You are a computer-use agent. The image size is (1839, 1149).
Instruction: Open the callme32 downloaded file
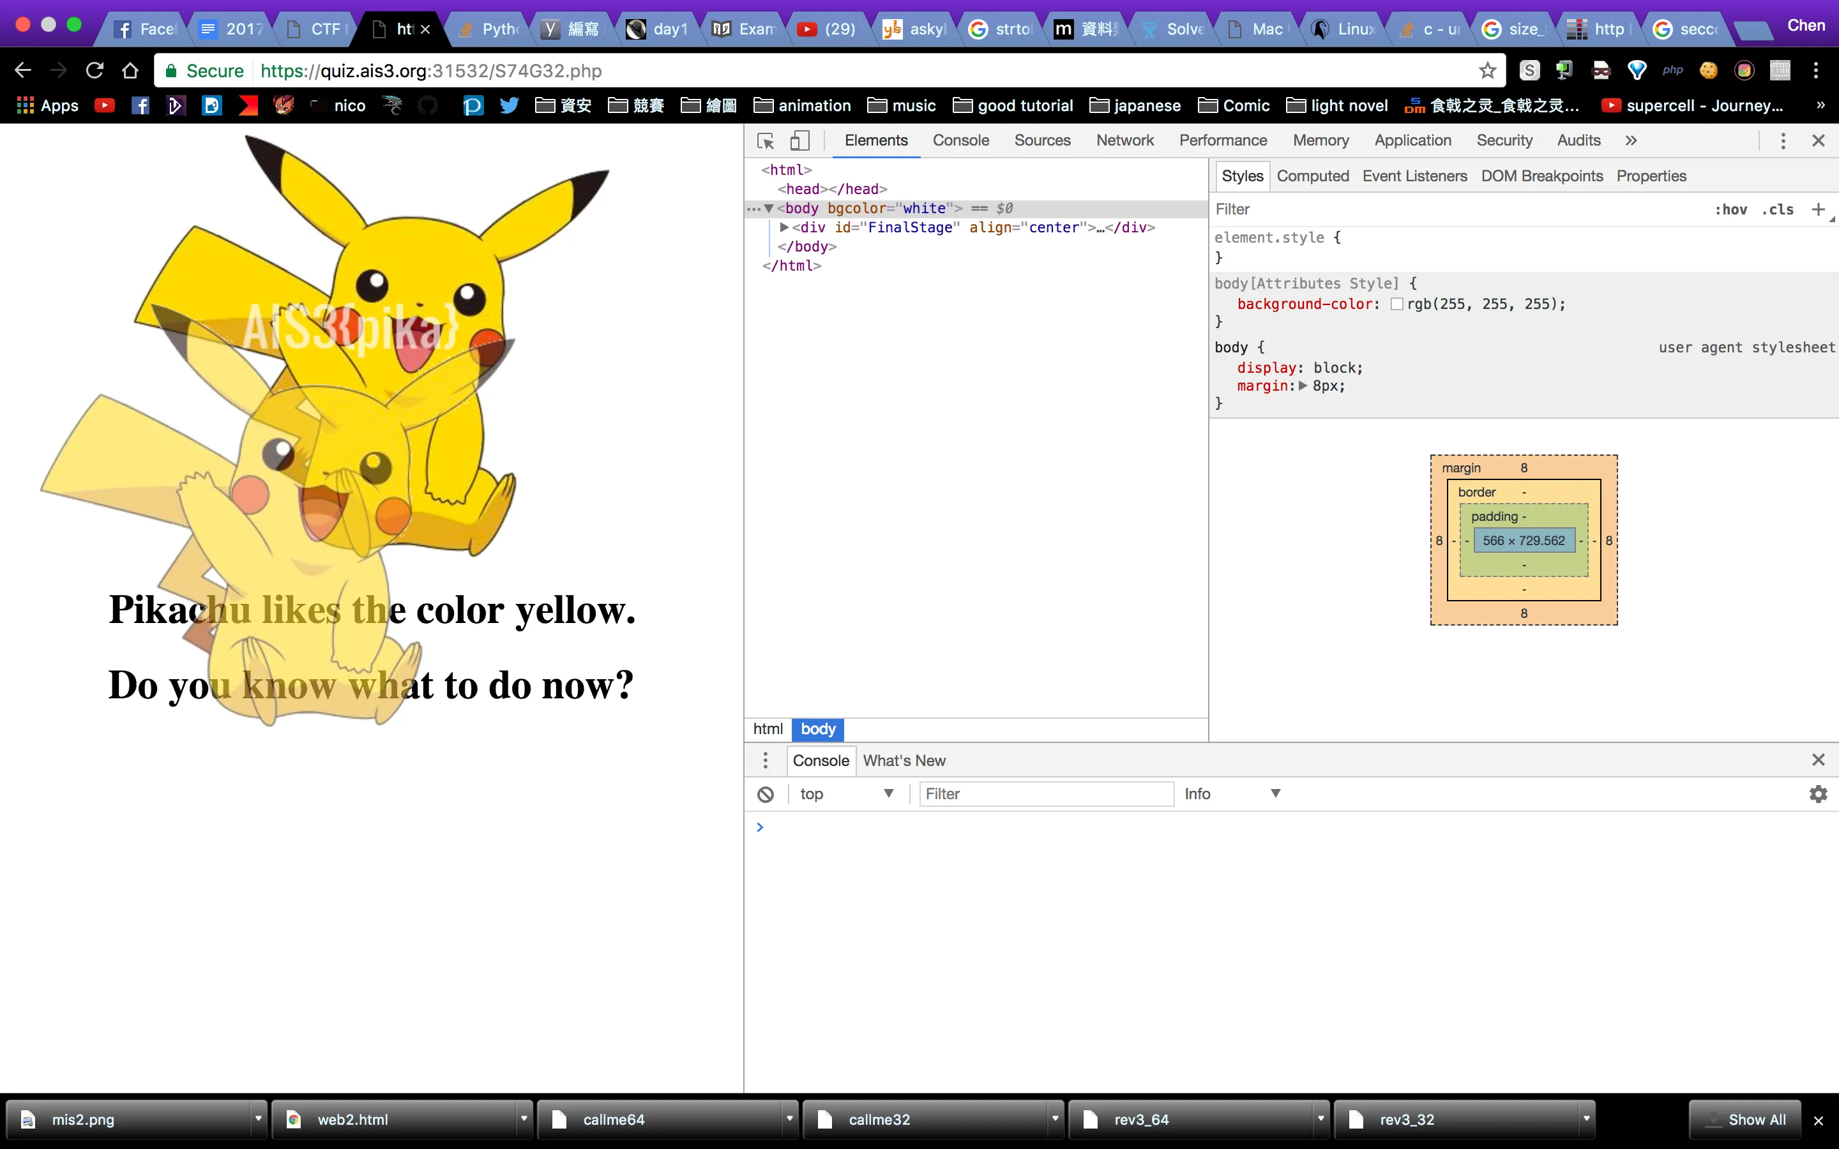[927, 1118]
